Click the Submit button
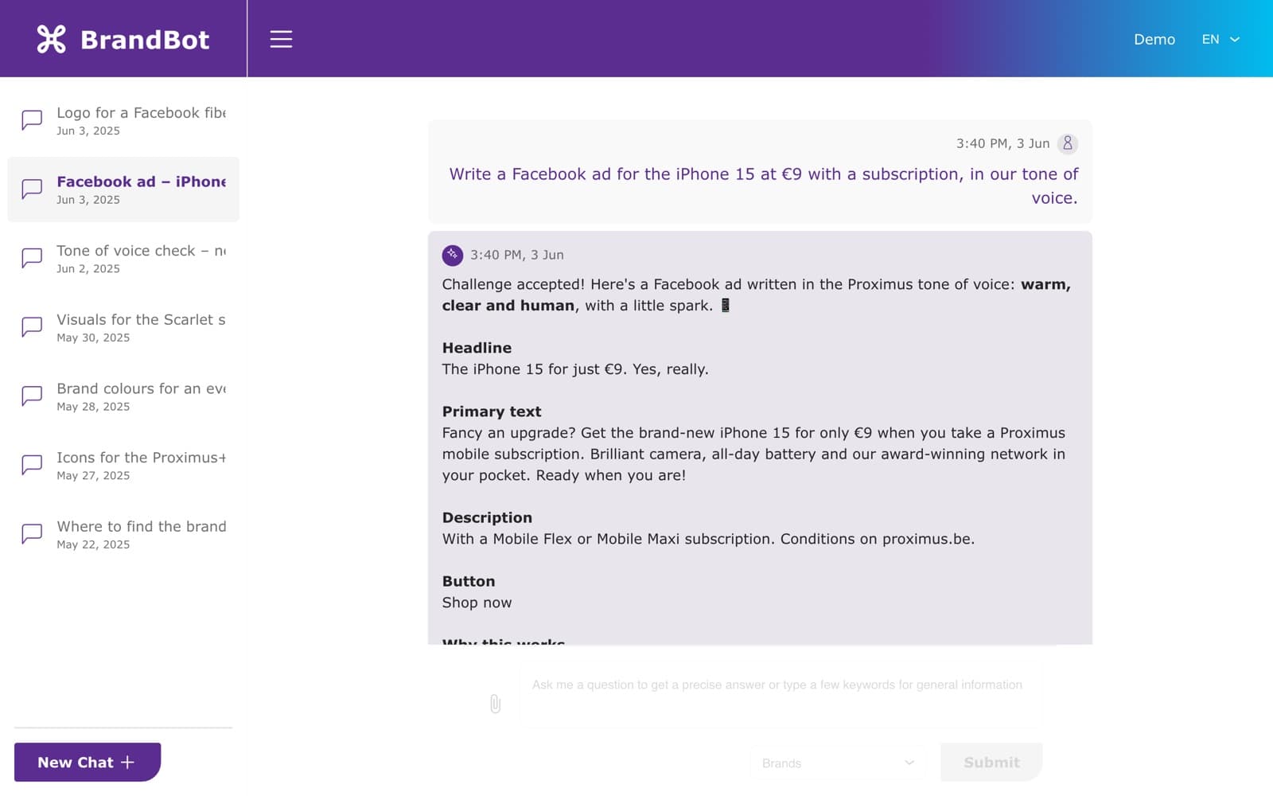The width and height of the screenshot is (1273, 796). point(991,762)
